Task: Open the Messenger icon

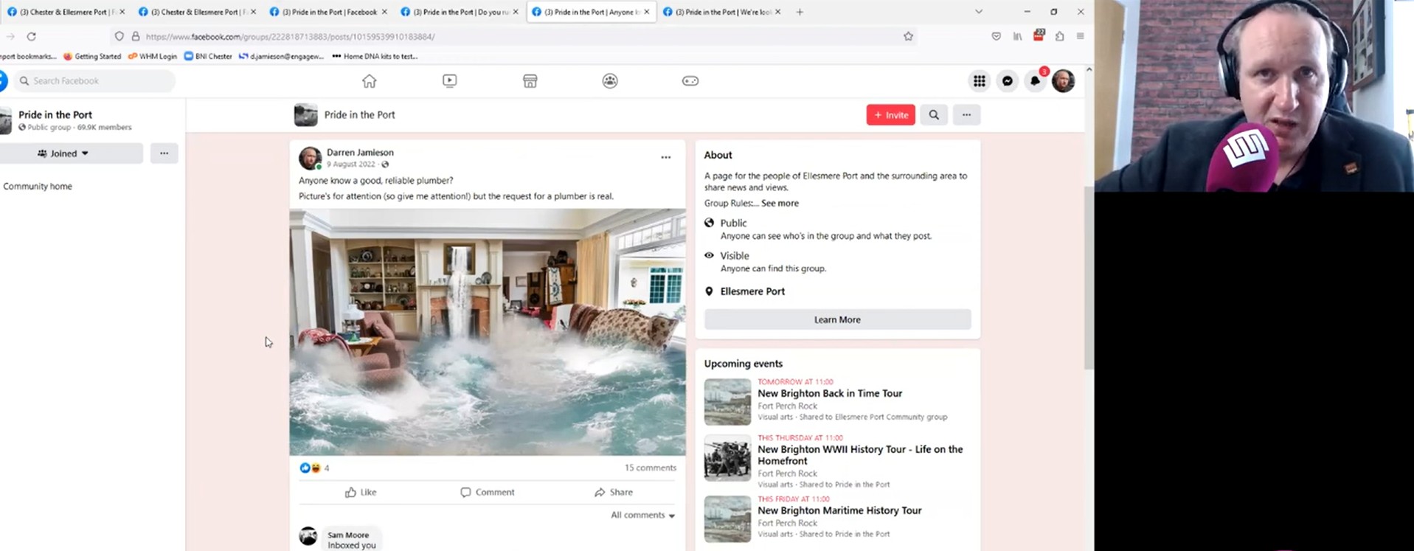Action: (x=1007, y=81)
